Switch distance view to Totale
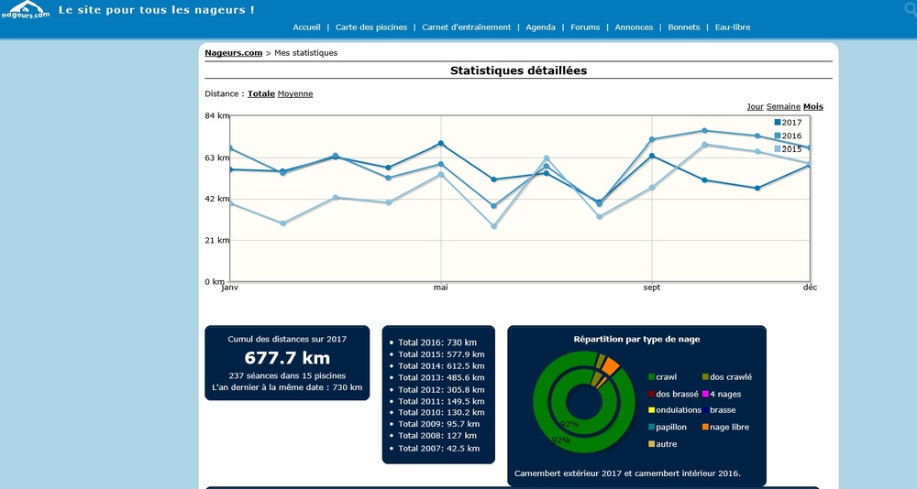Screen dimensions: 917x489 (261, 93)
